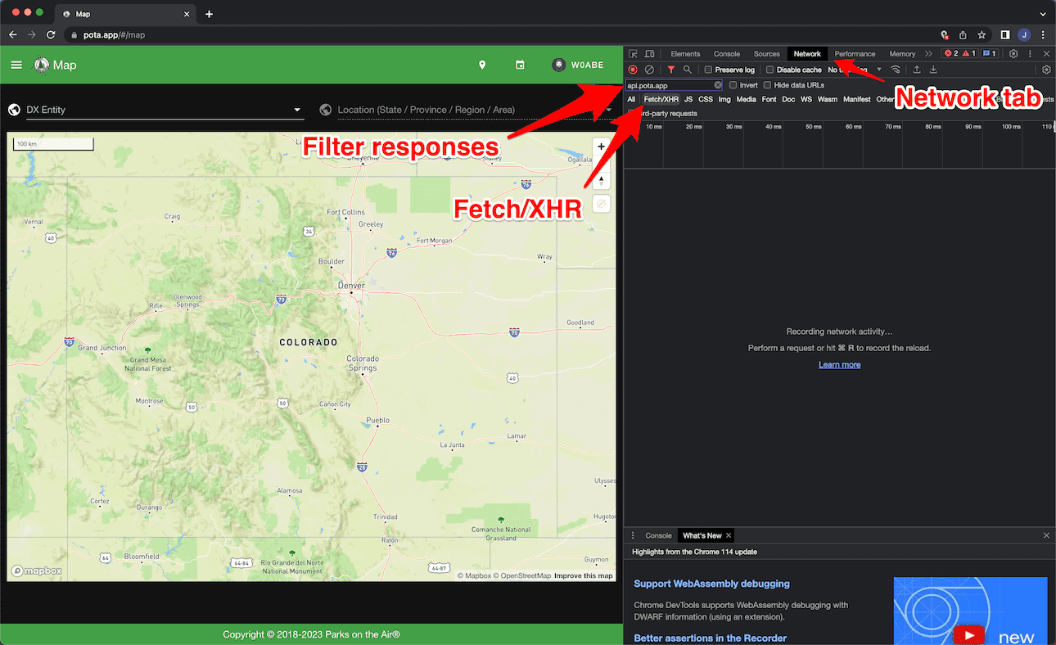Open a new browser tab
The image size is (1056, 645).
[209, 14]
